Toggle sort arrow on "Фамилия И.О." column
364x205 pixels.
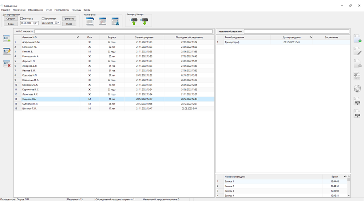tap(78, 37)
